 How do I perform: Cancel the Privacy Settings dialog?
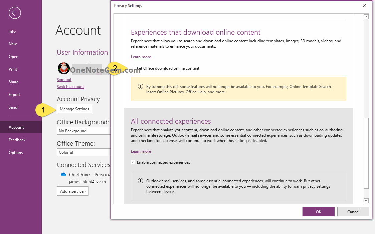(x=353, y=212)
